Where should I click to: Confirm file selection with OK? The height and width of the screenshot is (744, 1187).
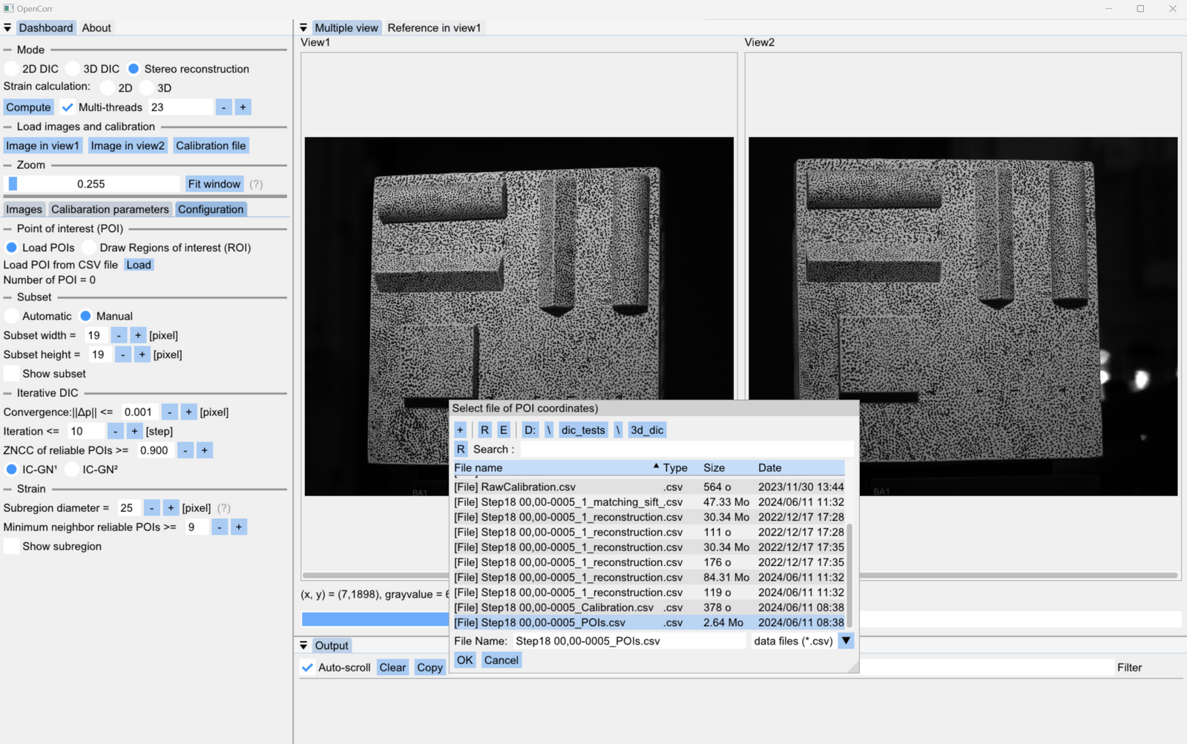click(x=464, y=659)
